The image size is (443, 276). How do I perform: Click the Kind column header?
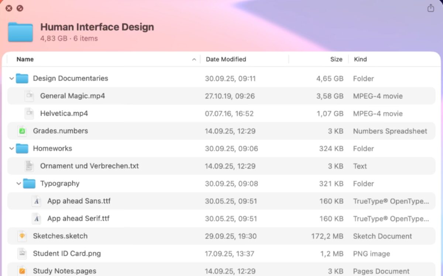point(360,59)
